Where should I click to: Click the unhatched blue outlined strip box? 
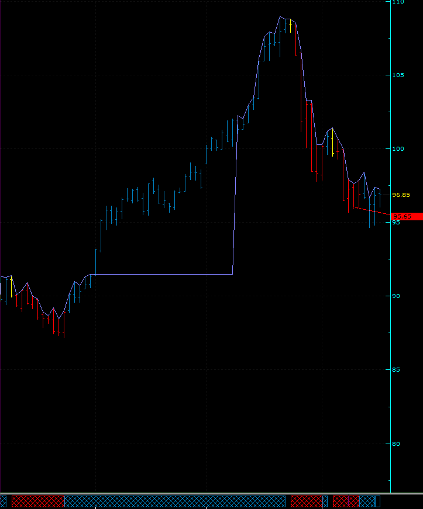377,501
